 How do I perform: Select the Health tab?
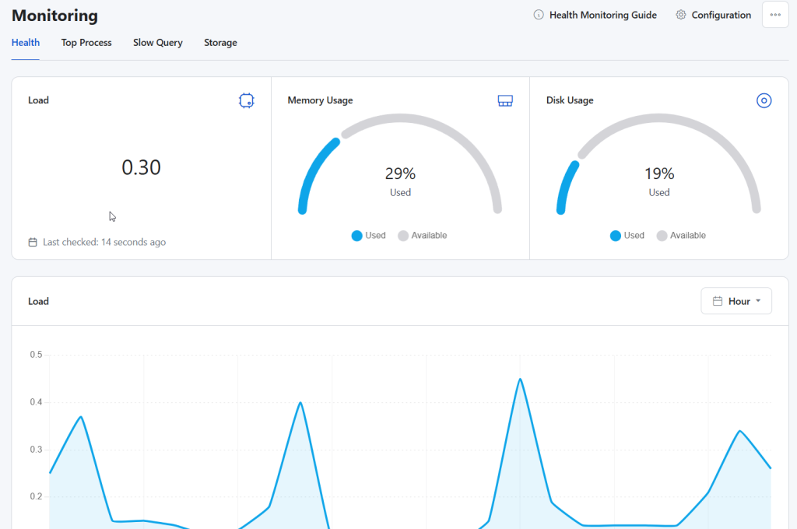tap(26, 43)
